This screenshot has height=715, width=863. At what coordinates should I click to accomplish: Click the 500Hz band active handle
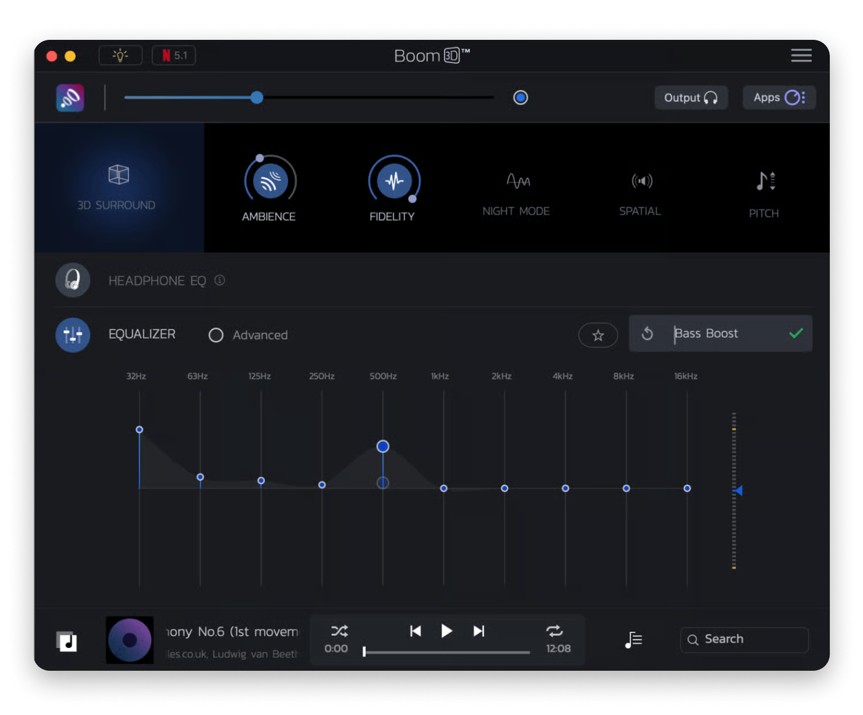(383, 446)
